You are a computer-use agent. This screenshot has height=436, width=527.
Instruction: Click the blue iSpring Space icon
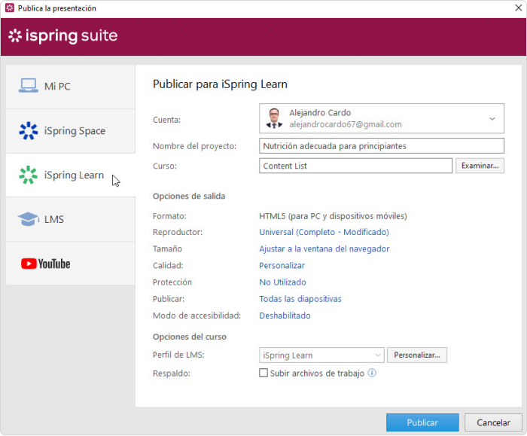click(x=29, y=130)
